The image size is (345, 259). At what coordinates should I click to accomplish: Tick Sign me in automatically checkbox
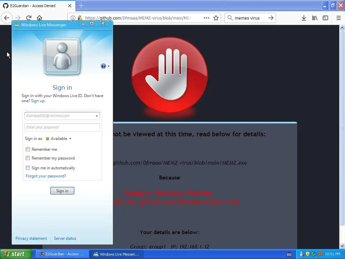coord(28,168)
